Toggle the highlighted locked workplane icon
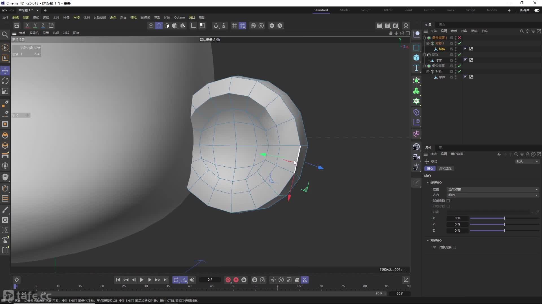Viewport: 542px width, 304px height. coord(242,26)
